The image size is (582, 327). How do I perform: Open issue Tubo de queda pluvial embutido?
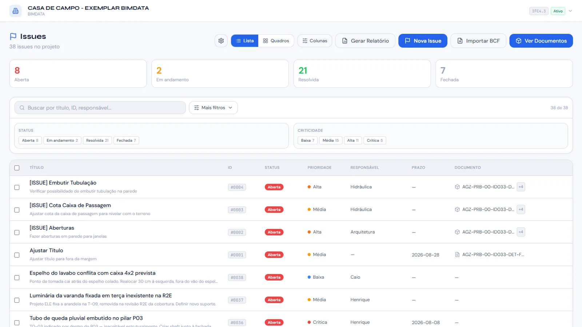pyautogui.click(x=86, y=318)
